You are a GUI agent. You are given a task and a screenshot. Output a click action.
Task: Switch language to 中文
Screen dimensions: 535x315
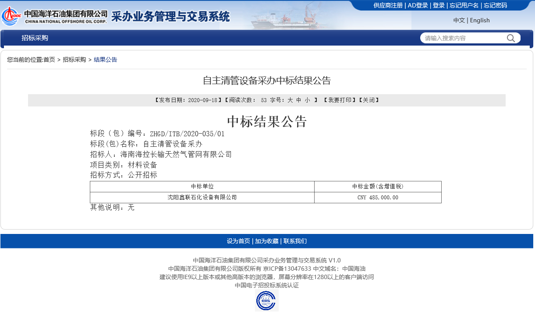[x=459, y=20]
